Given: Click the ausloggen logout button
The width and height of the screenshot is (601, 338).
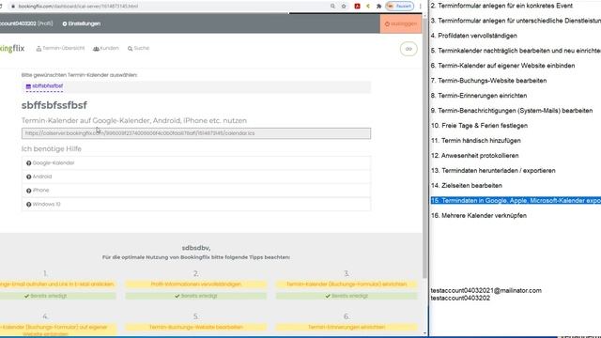Looking at the screenshot, I should [x=401, y=23].
